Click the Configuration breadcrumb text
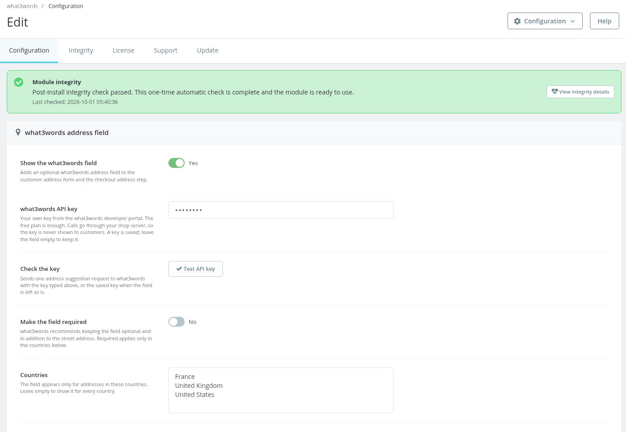This screenshot has height=432, width=626. (x=66, y=6)
